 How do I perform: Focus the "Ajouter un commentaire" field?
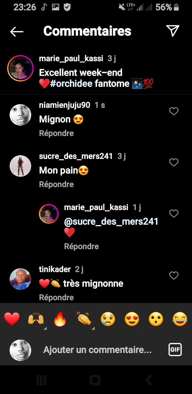97,350
